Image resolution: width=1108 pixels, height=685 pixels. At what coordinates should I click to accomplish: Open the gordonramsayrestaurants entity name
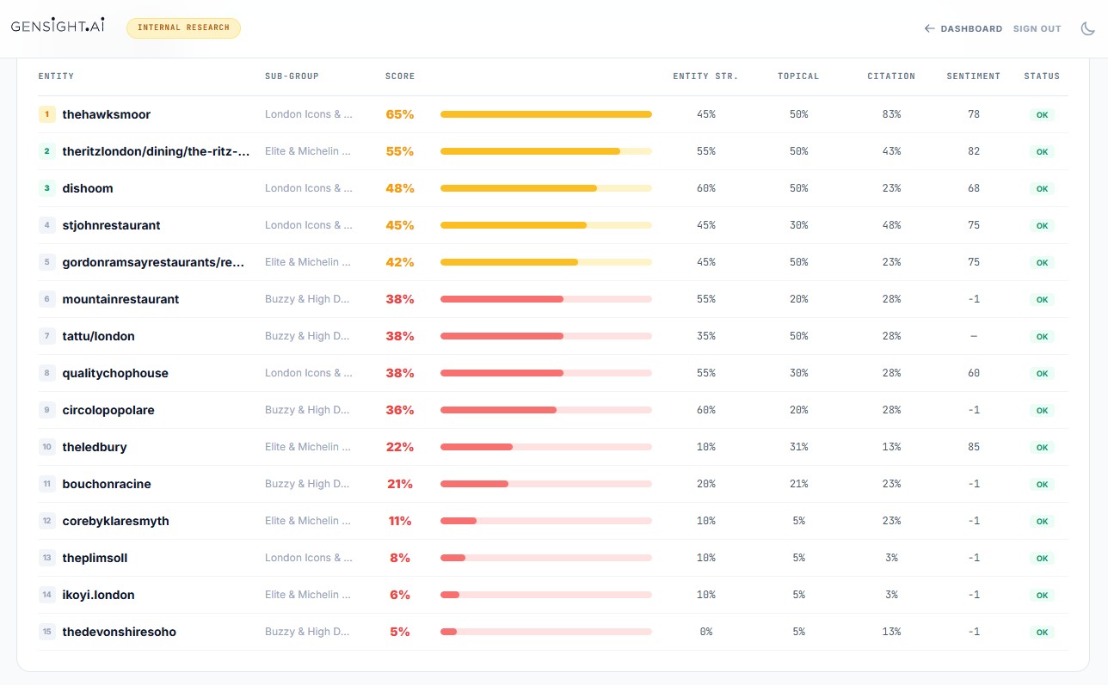click(x=154, y=262)
